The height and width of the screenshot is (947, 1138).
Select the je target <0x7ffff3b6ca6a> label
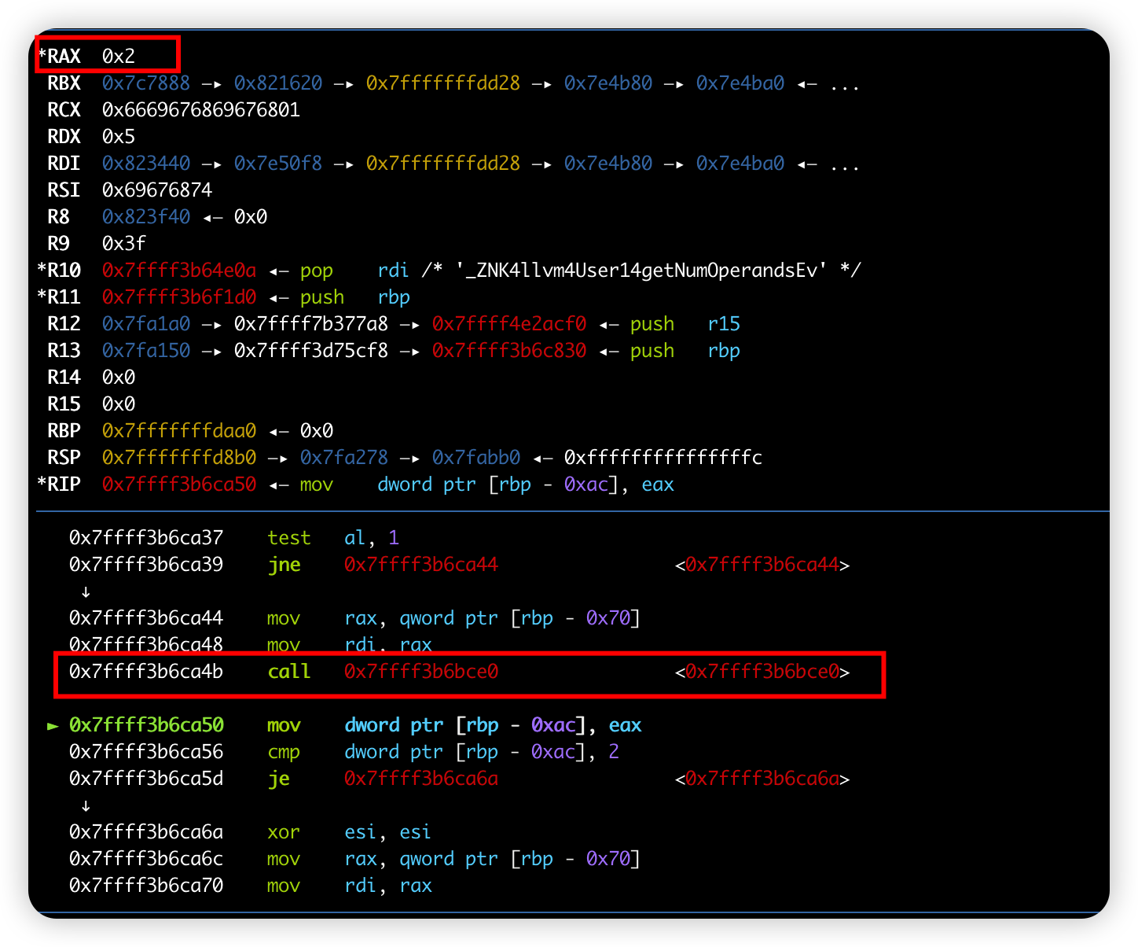(x=762, y=779)
